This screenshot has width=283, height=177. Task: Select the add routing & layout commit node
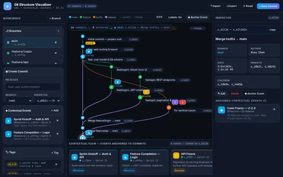coord(83,46)
